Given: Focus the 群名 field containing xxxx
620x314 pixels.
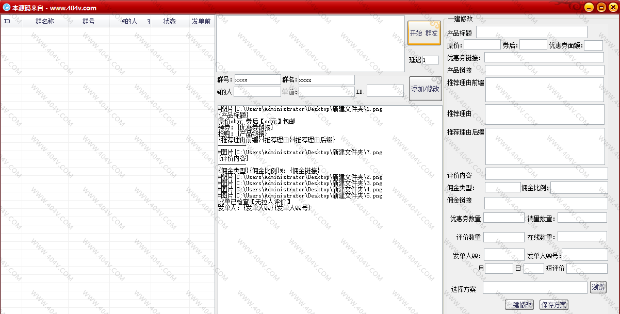Looking at the screenshot, I should 326,80.
